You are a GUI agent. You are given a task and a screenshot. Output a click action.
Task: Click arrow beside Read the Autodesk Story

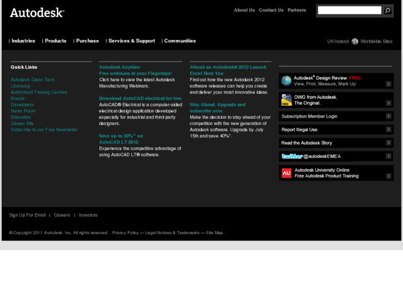(x=389, y=142)
